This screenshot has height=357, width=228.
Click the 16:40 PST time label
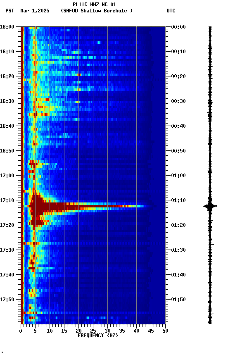pos(7,126)
